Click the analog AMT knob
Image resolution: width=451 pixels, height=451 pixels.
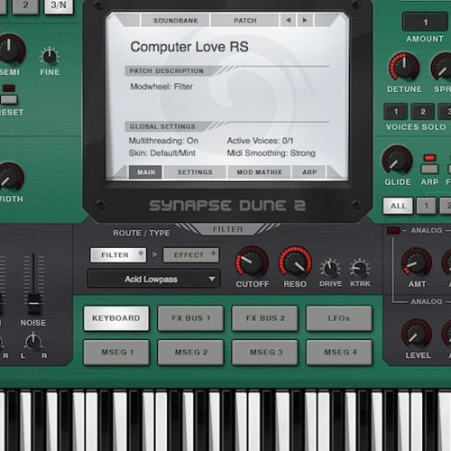tap(417, 262)
